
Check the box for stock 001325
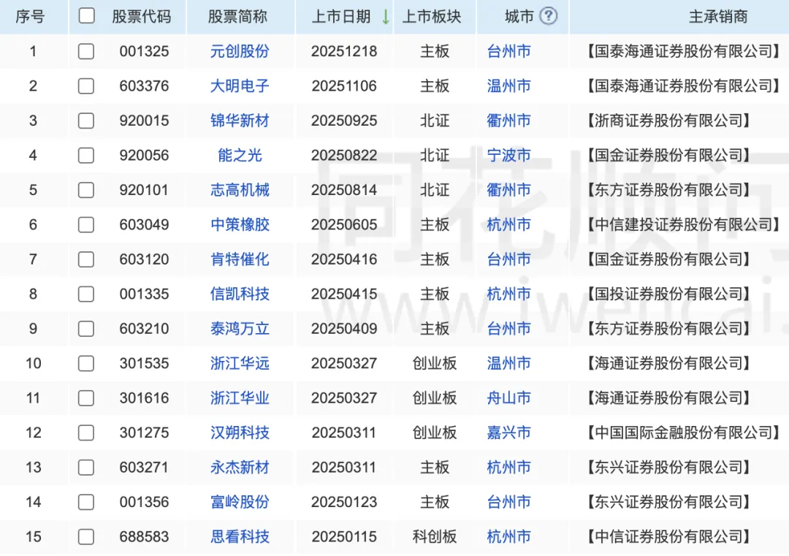[x=86, y=51]
